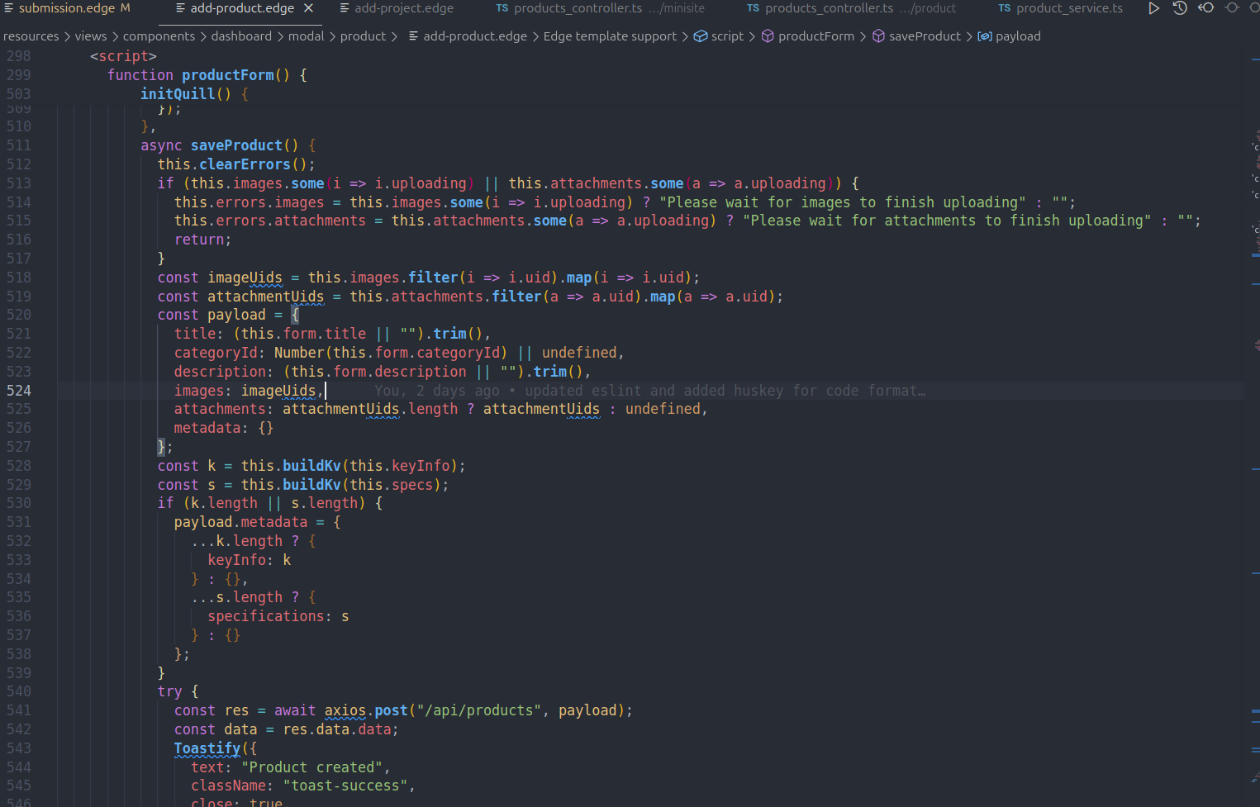The image size is (1260, 807).
Task: Click the commit-node icon right of previous change
Action: pyautogui.click(x=1232, y=8)
